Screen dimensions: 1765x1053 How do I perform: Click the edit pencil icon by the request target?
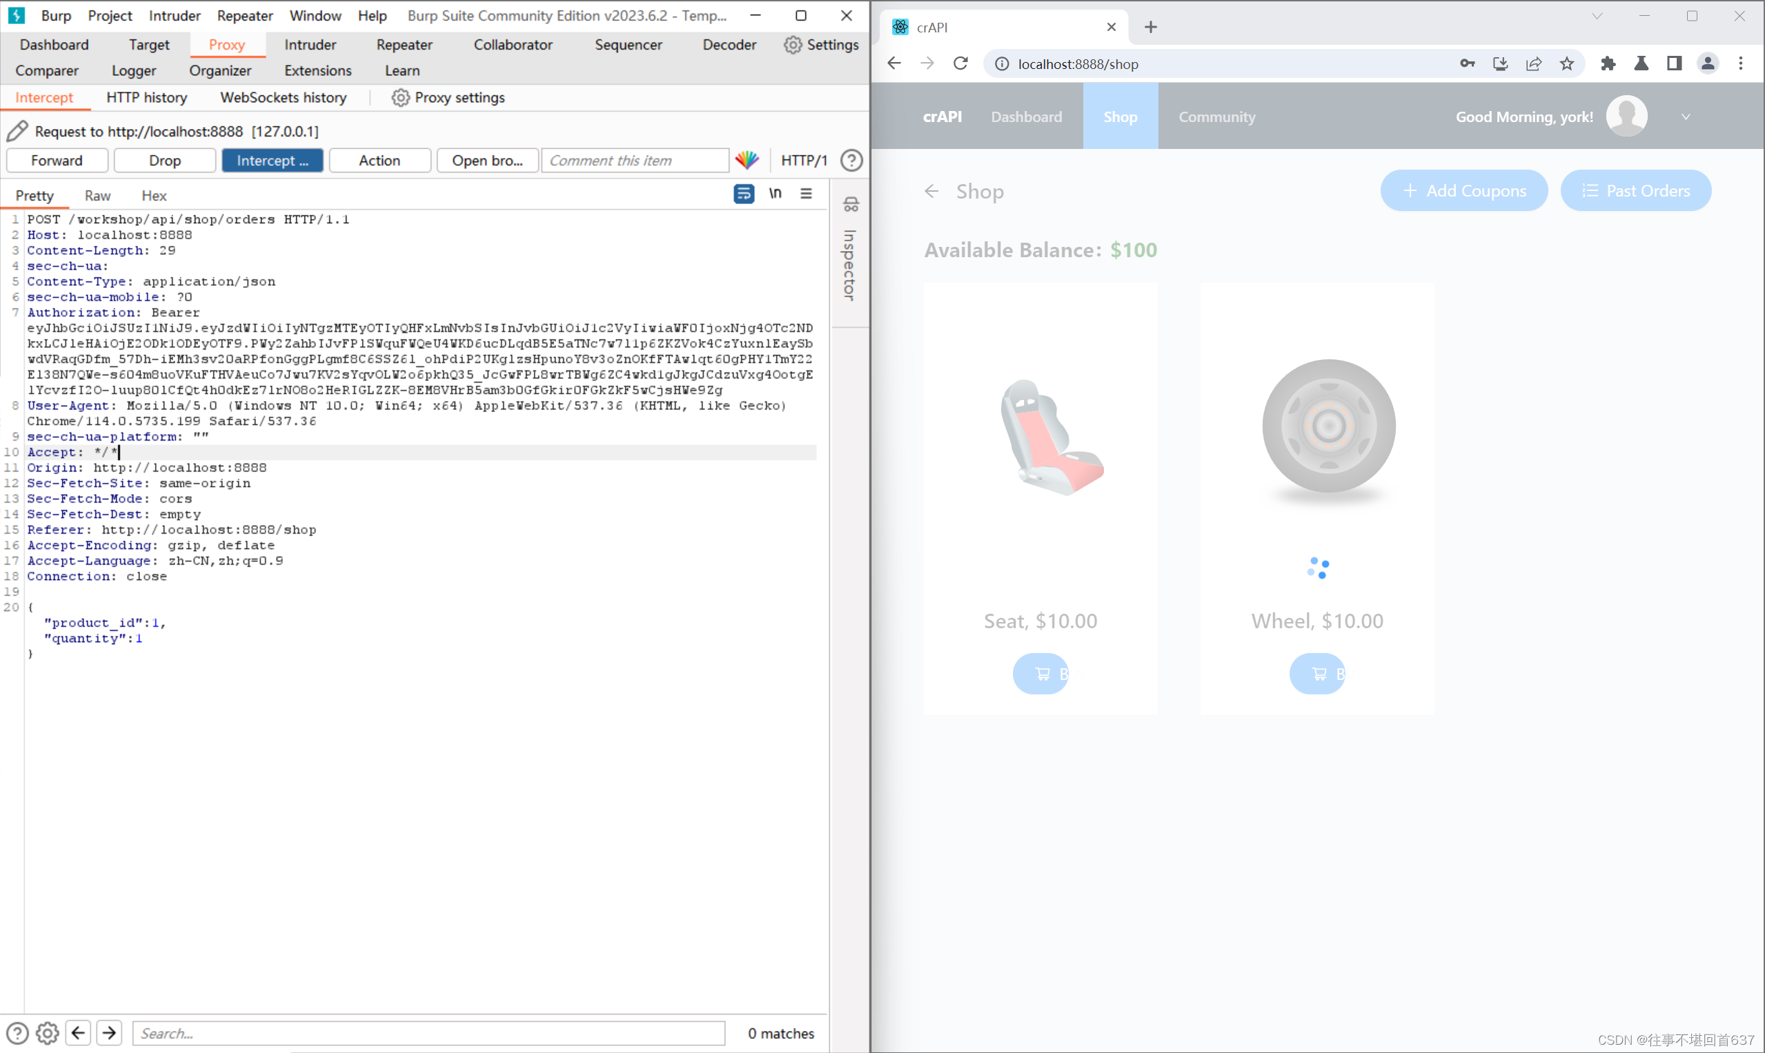tap(17, 131)
